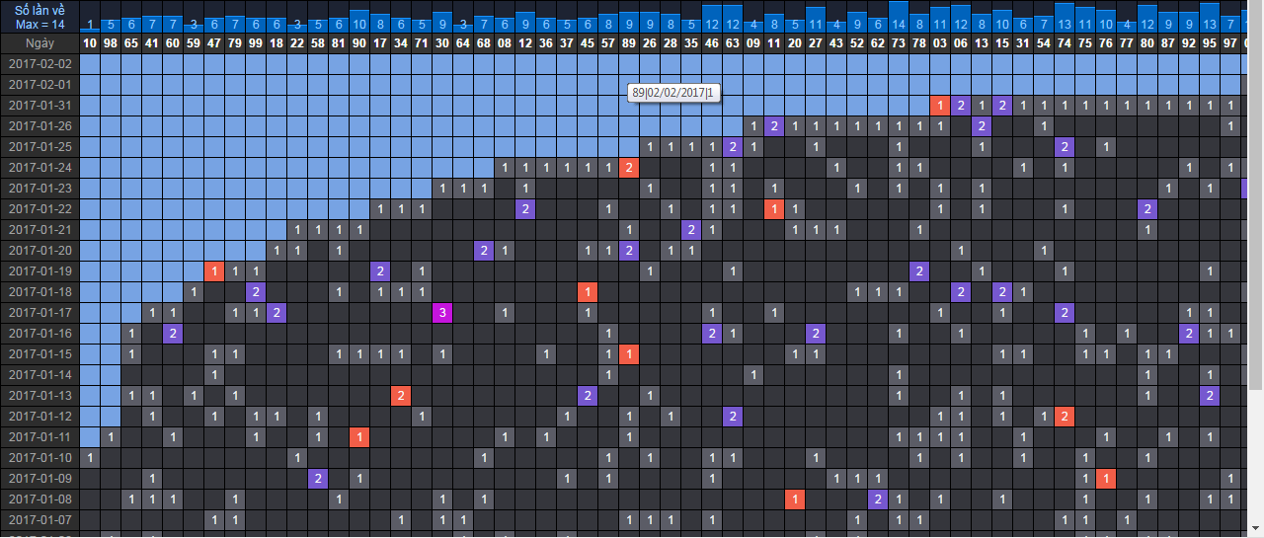1264x538 pixels.
Task: Click the magenta 3 cell on 2017-01-17
Action: [x=442, y=313]
